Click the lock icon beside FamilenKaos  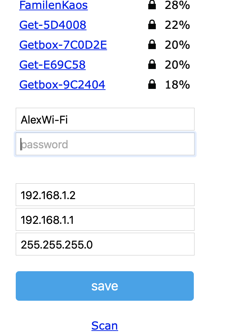(152, 5)
